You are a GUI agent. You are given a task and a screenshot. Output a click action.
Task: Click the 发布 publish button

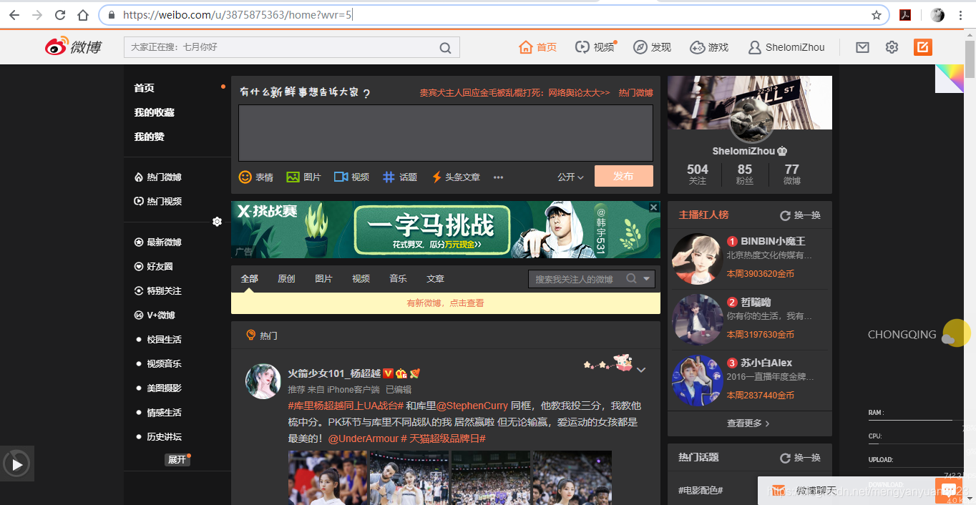[623, 176]
